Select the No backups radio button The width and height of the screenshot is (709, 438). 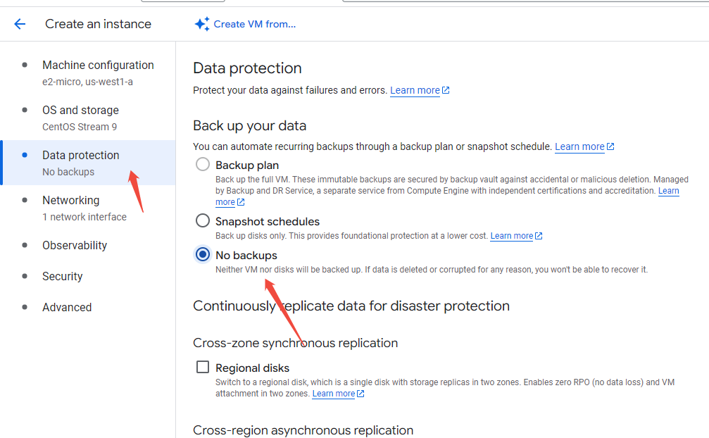[x=203, y=255]
